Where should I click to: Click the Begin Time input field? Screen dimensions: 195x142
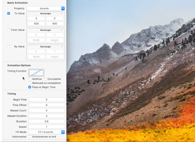point(47,100)
